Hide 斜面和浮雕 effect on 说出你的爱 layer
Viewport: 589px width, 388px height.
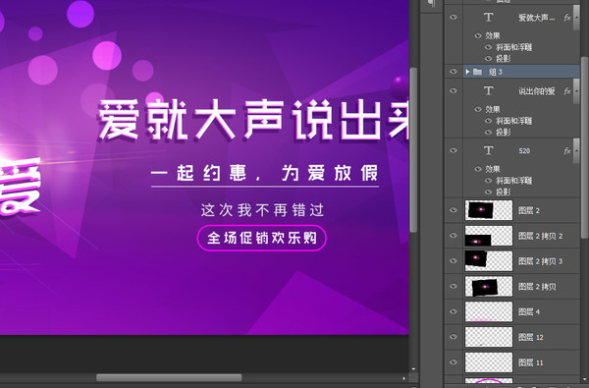[488, 121]
